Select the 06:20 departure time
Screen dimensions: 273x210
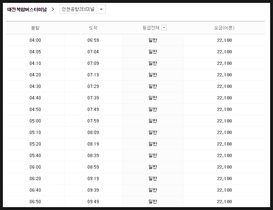tap(35, 178)
